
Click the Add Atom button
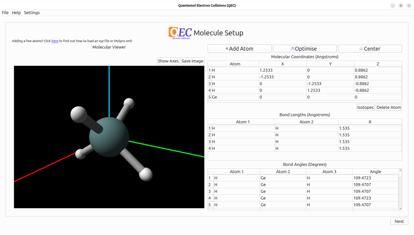pos(239,49)
